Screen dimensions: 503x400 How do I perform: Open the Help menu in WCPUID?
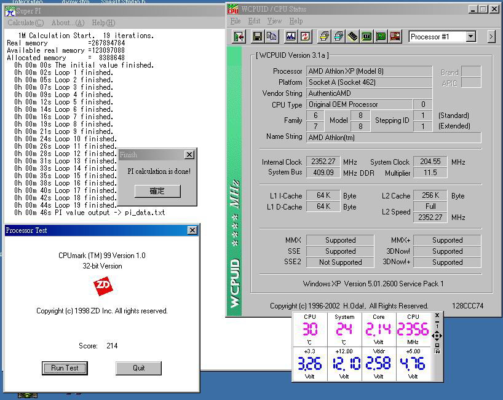coord(296,21)
